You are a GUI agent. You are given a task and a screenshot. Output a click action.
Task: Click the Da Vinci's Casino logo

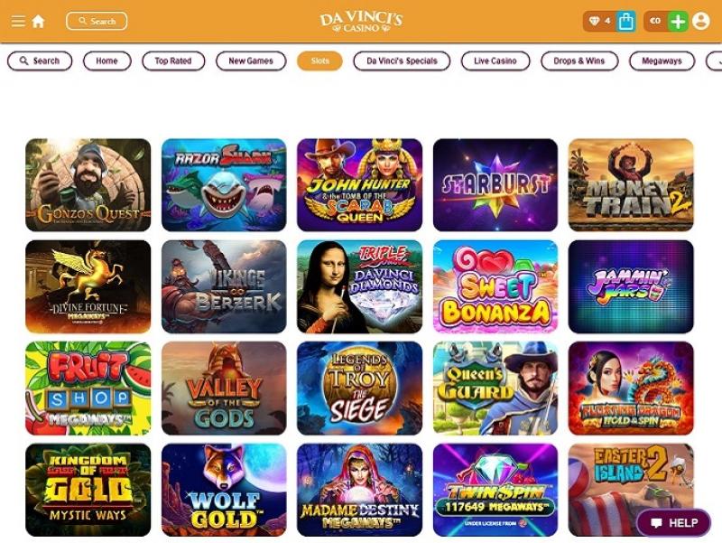click(x=361, y=21)
